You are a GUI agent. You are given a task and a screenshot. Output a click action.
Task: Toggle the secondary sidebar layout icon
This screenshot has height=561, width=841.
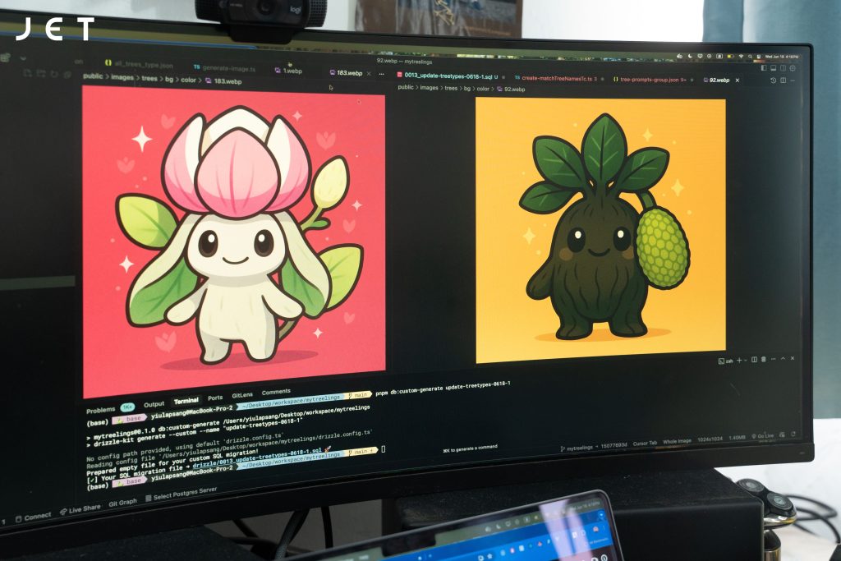click(783, 68)
